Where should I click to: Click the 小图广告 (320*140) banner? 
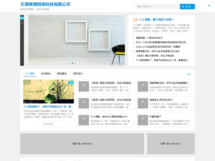tap(171, 144)
